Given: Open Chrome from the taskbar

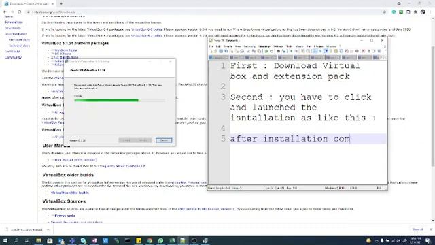Looking at the screenshot, I should pos(150,240).
